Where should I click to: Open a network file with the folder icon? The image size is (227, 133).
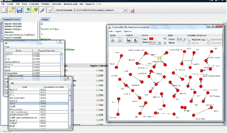pyautogui.click(x=12, y=10)
